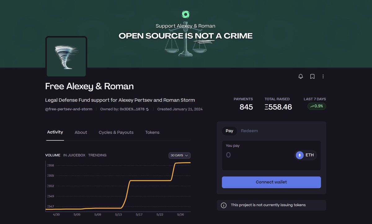The image size is (372, 224).
Task: Click the Free Alexey & Roman title
Action: point(90,86)
